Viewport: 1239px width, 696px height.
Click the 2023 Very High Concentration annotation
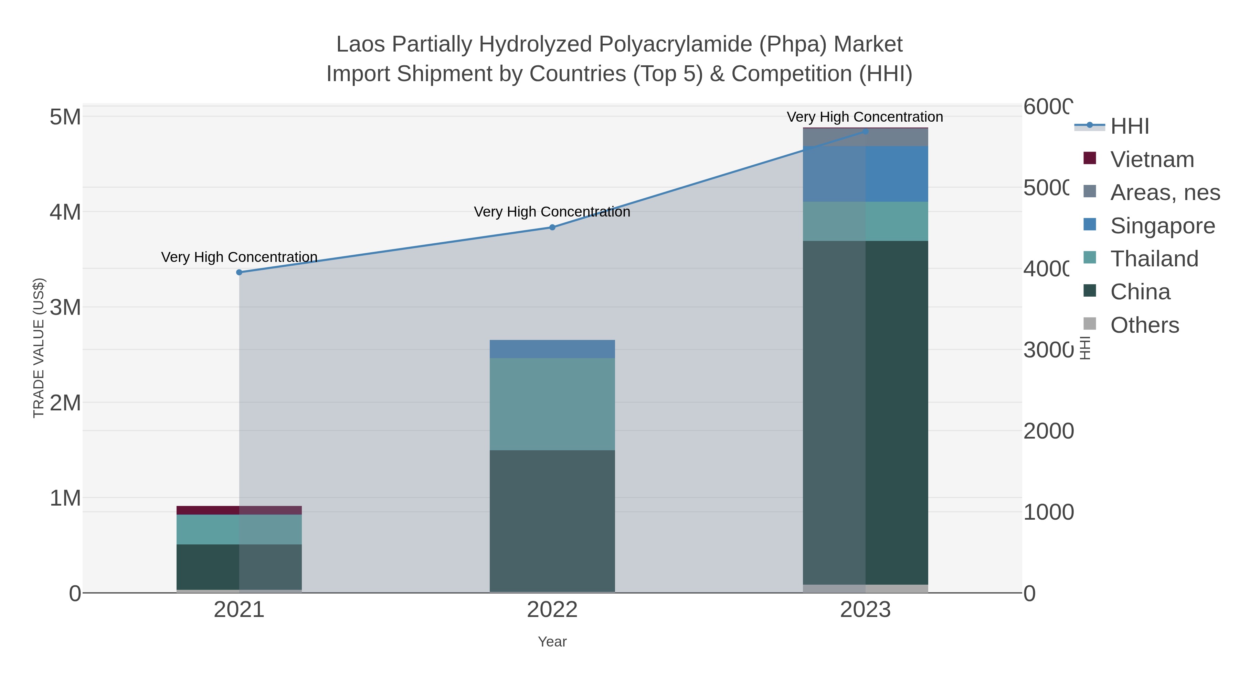point(865,117)
